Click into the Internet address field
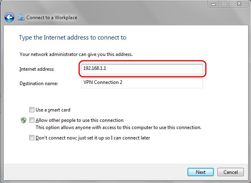Image resolution: width=251 pixels, height=183 pixels. point(142,69)
